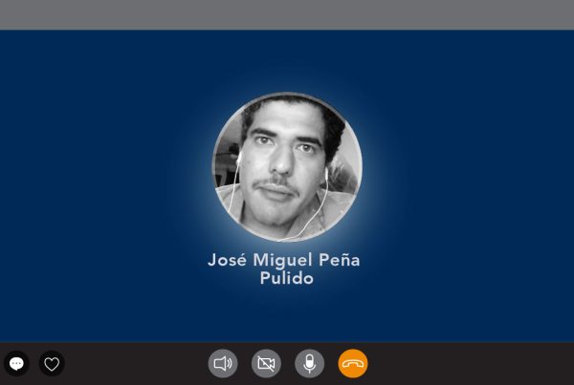Open the chat speech bubble icon

pos(16,363)
